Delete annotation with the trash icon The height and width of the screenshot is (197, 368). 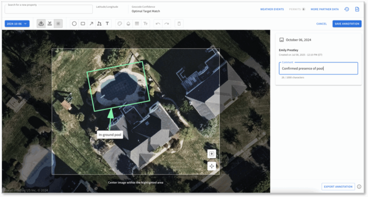(x=179, y=24)
